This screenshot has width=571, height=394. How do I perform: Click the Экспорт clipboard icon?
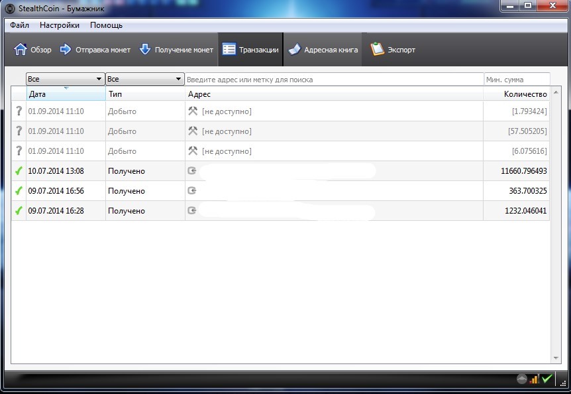click(378, 49)
